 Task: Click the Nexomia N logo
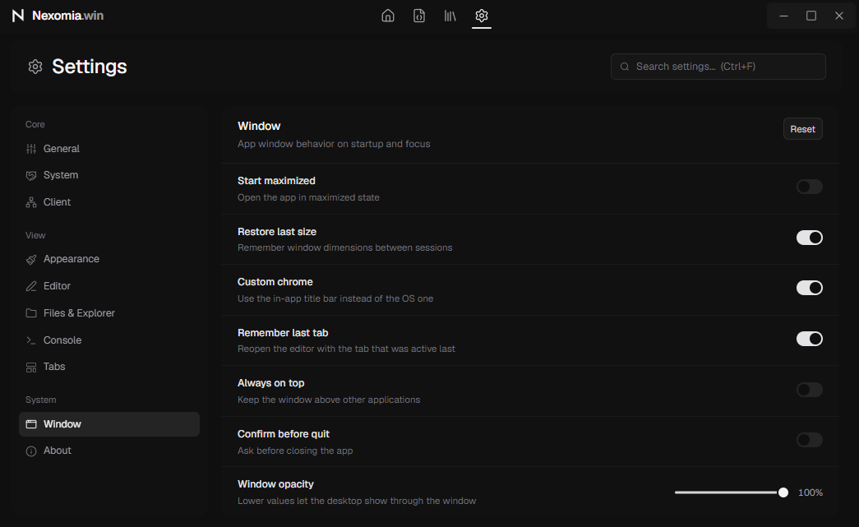[18, 16]
